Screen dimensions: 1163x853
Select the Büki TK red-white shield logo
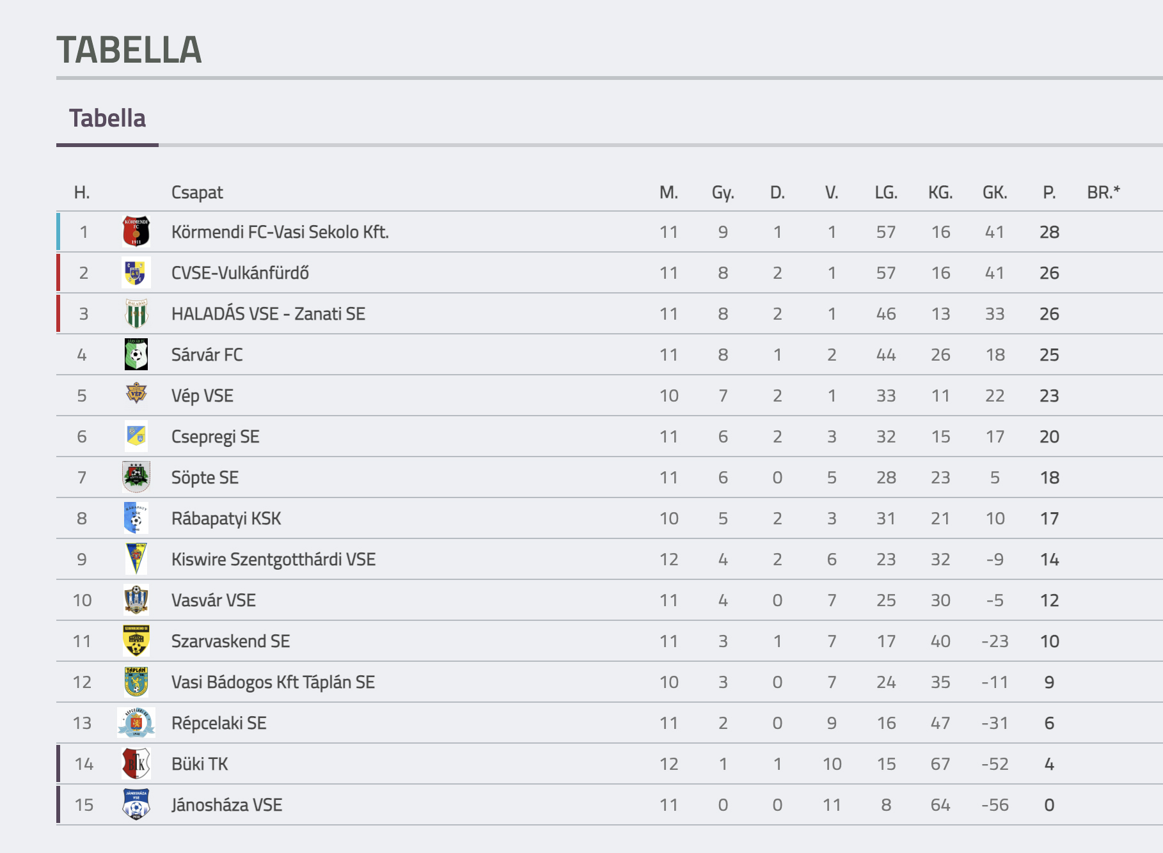click(136, 763)
